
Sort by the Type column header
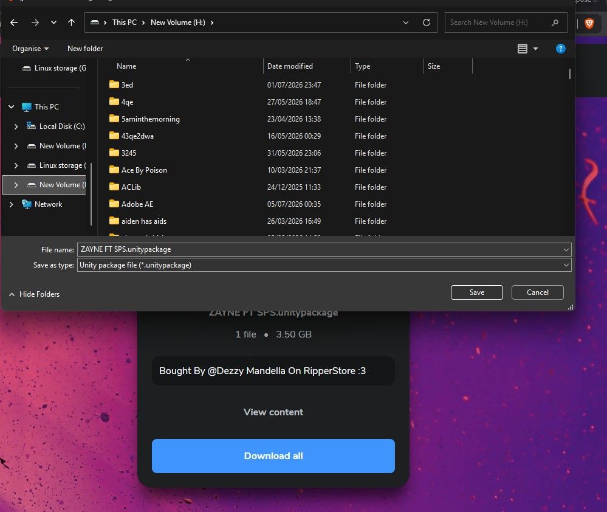362,66
